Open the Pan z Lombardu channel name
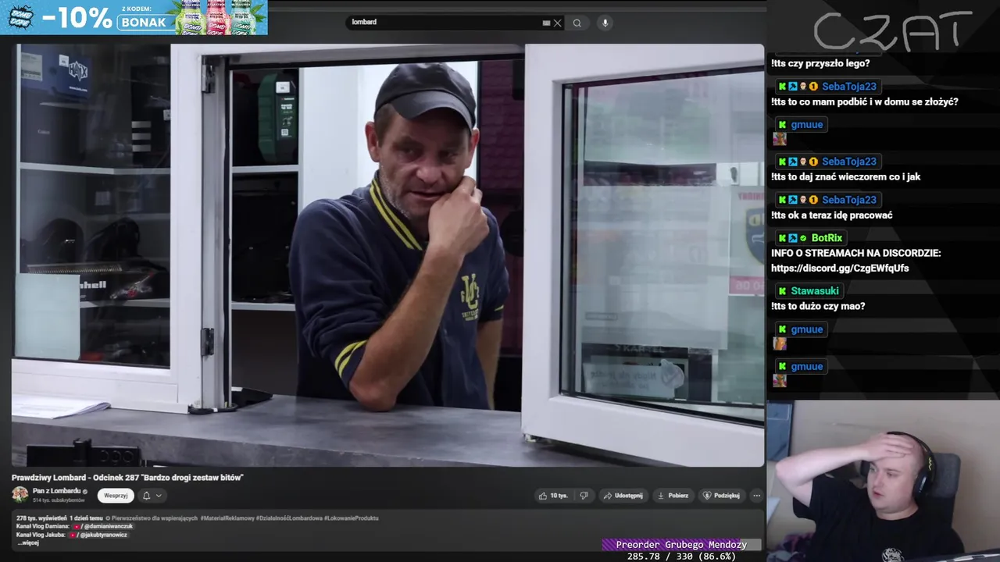 [x=56, y=491]
